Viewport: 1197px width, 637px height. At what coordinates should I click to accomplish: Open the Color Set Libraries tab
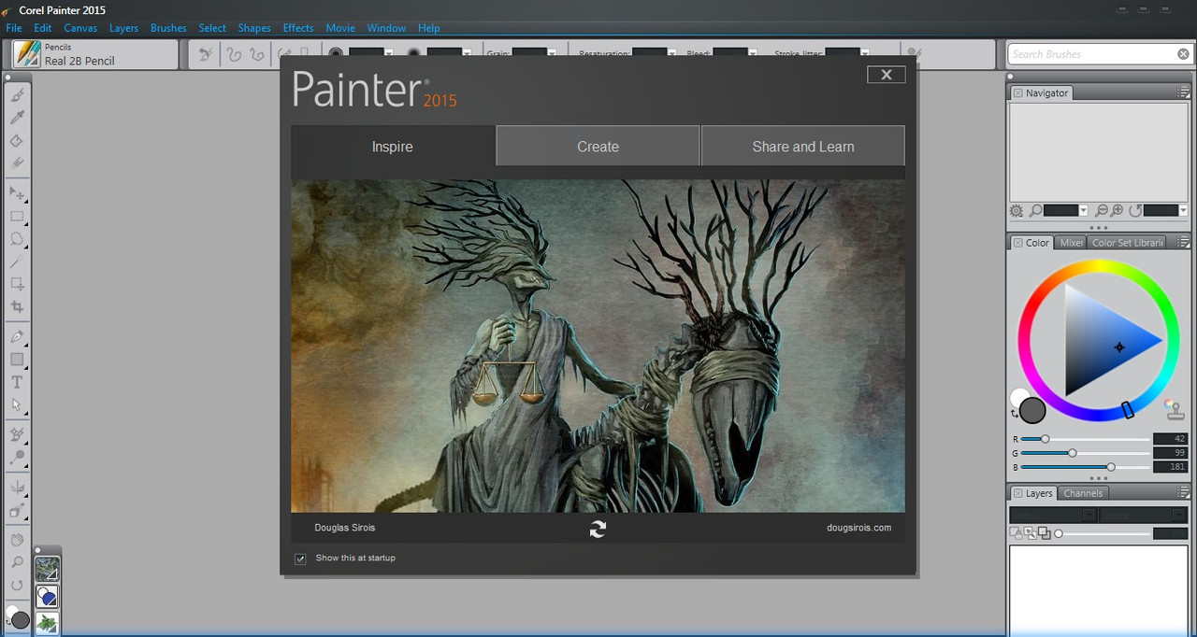point(1128,243)
